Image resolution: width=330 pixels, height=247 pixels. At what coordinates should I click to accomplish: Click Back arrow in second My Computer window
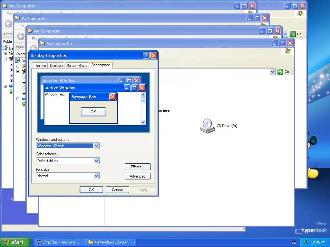21,36
